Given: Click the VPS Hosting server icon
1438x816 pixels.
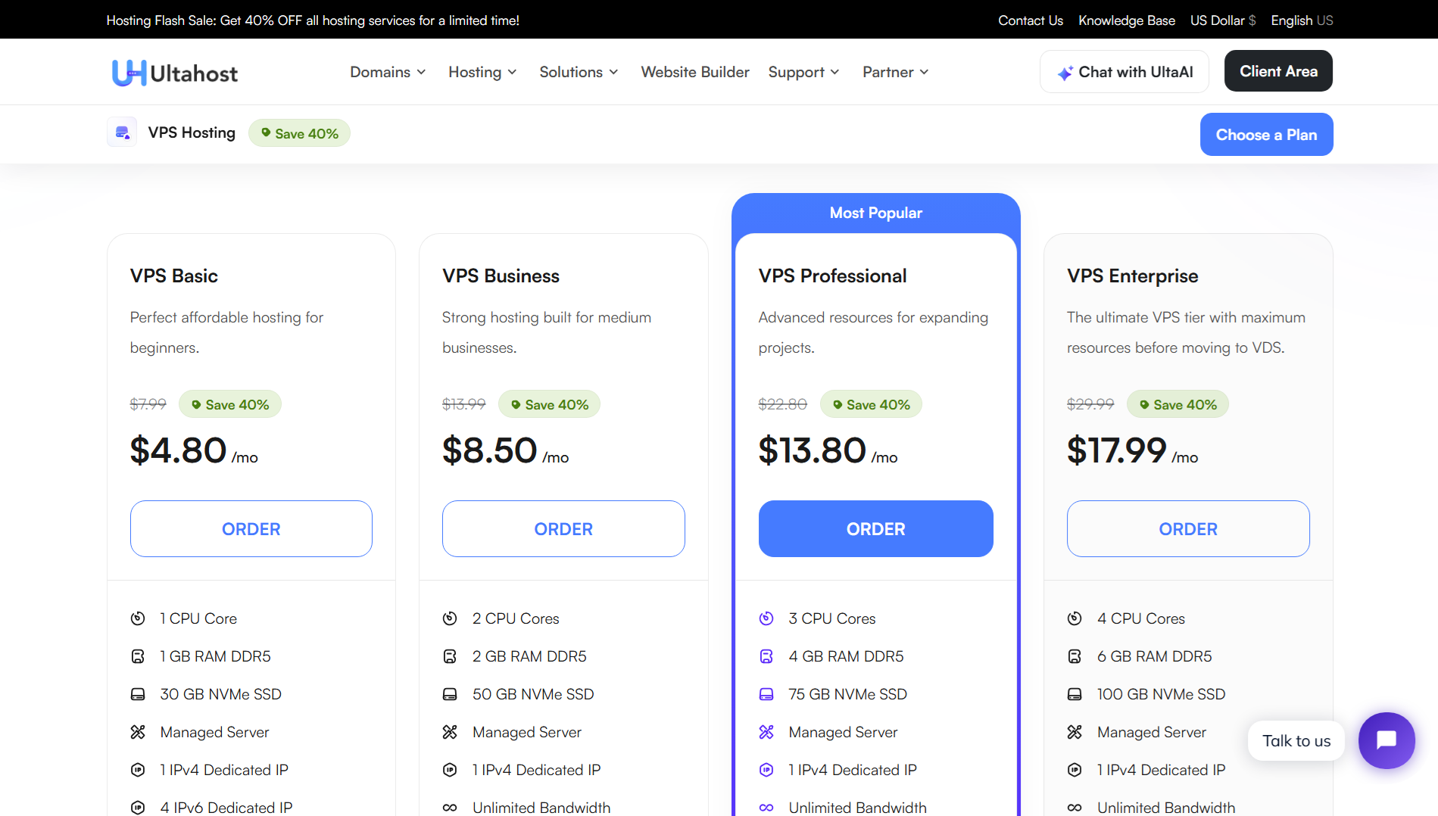Looking at the screenshot, I should [122, 132].
